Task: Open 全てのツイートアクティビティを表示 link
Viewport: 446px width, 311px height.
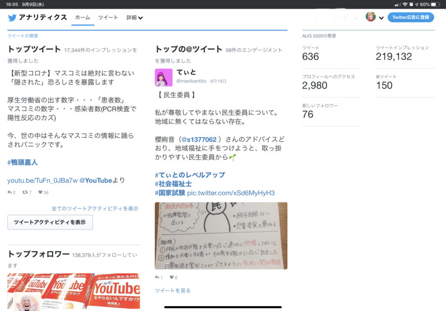Action: coord(95,209)
